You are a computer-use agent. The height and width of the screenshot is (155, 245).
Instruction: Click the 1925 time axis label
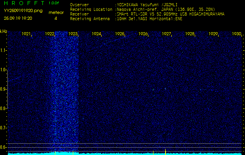coord(120,34)
